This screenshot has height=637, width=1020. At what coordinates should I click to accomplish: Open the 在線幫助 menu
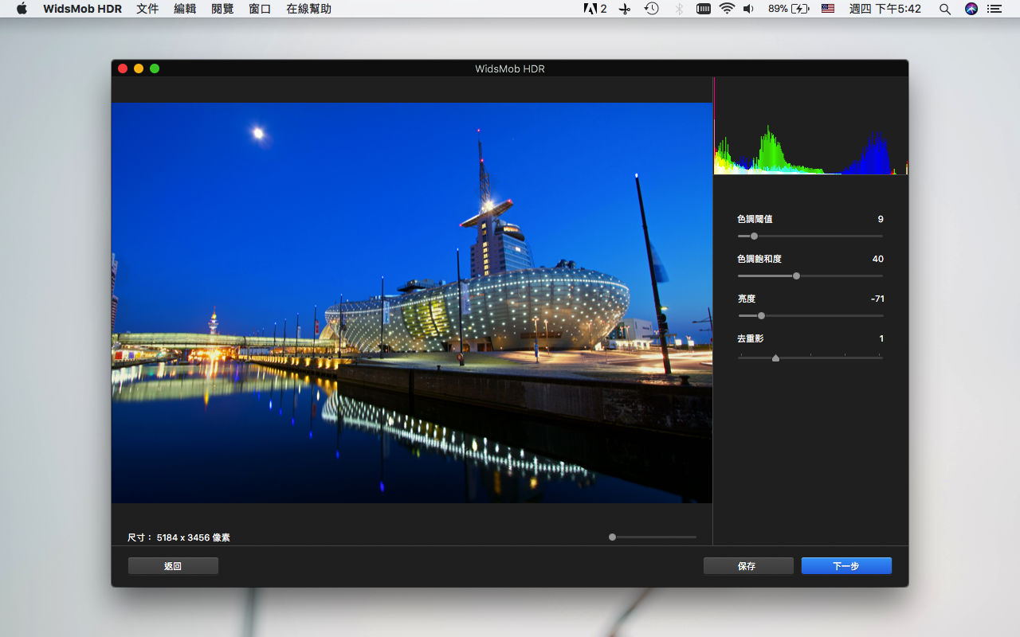308,9
